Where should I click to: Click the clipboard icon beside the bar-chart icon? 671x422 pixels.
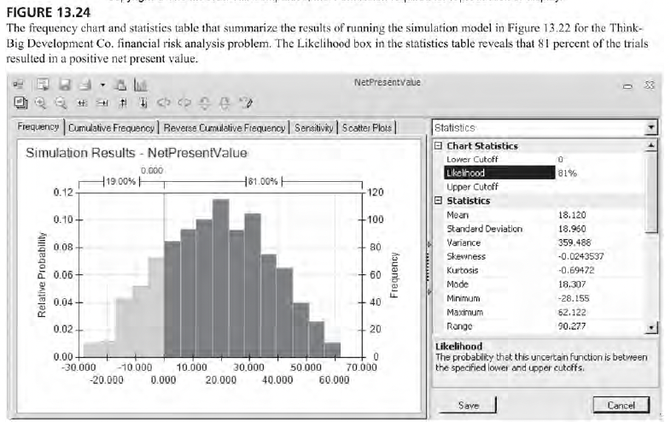click(120, 85)
